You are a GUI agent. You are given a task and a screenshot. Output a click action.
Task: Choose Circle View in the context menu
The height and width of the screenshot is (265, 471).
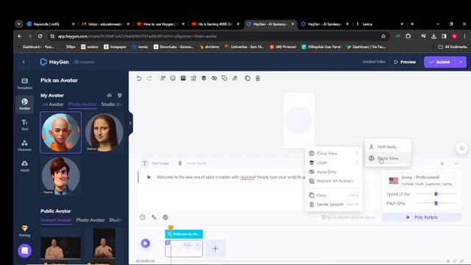[x=333, y=153]
